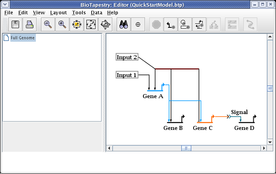Viewport: 276px width, 174px height.
Task: Click the Input 2 node box
Action: tap(127, 57)
